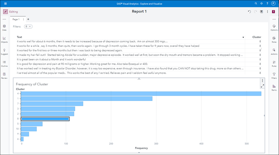Screen dimensions: 279x155
Task: Open the Text column sort dropdown arrow
Action: pyautogui.click(x=243, y=37)
